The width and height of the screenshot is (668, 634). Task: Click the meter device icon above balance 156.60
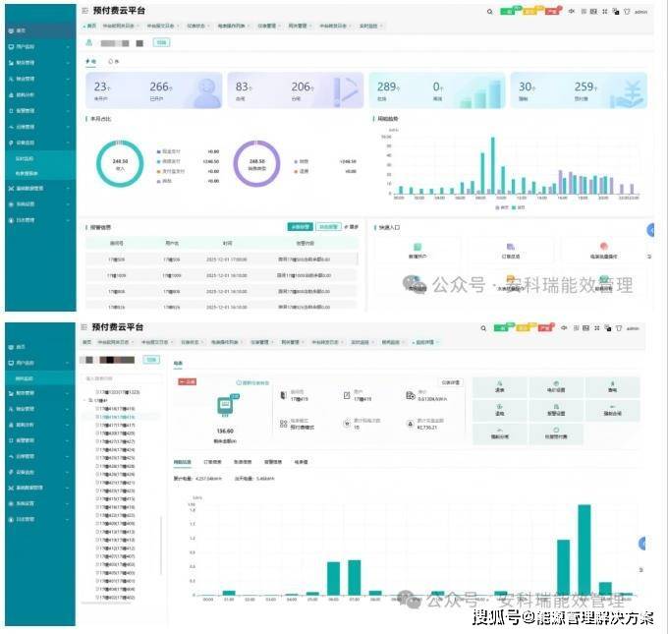(x=223, y=403)
